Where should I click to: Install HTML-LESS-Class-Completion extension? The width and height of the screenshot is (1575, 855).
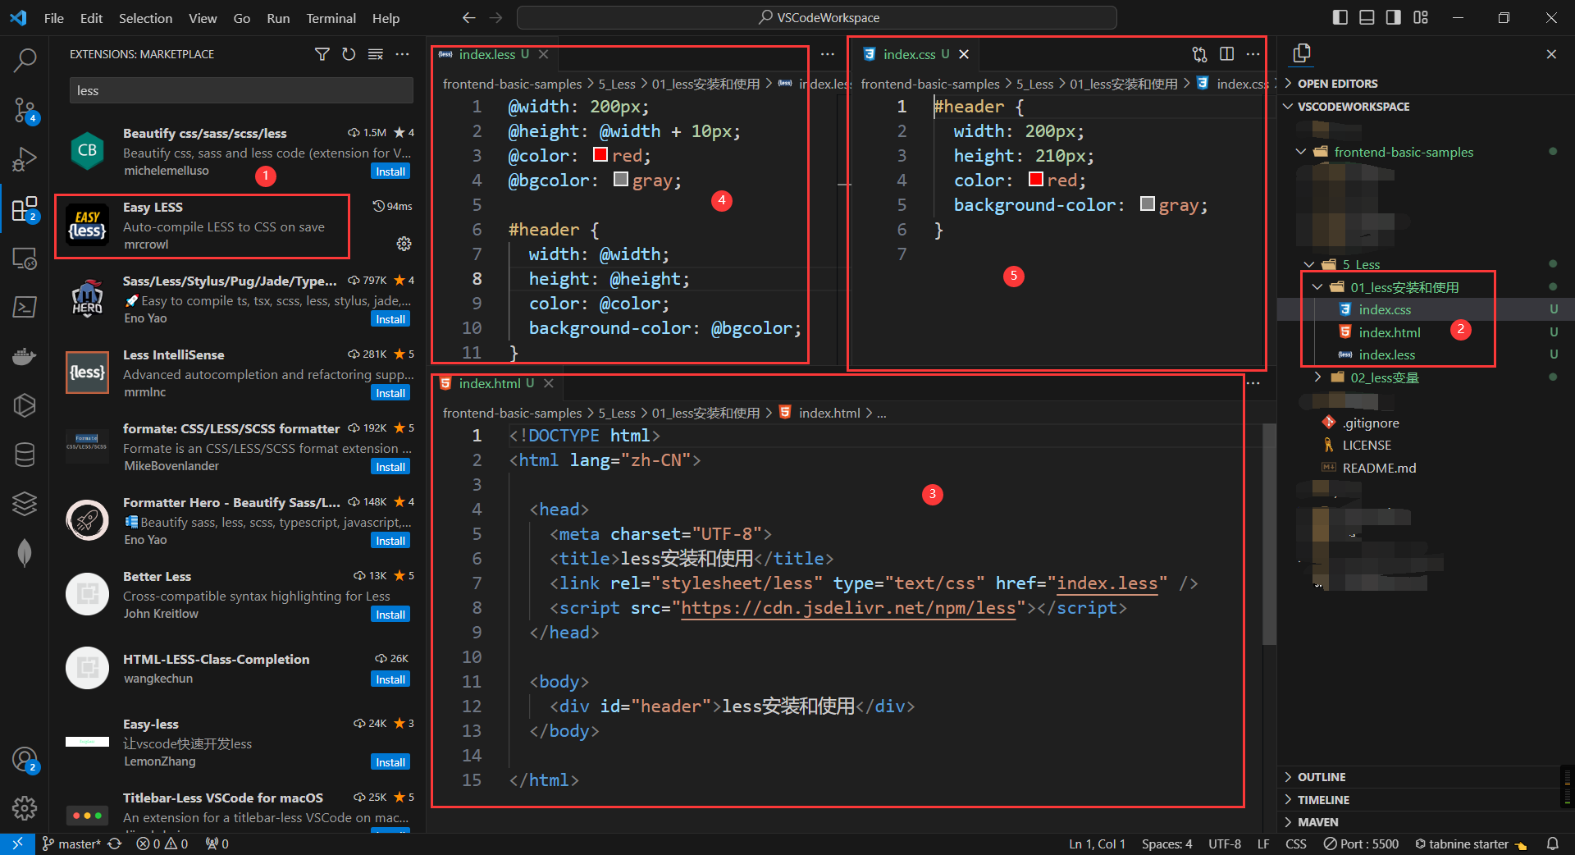click(390, 679)
